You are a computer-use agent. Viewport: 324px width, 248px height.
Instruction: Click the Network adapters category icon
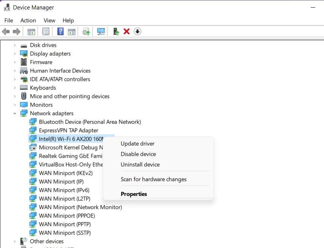coord(24,113)
